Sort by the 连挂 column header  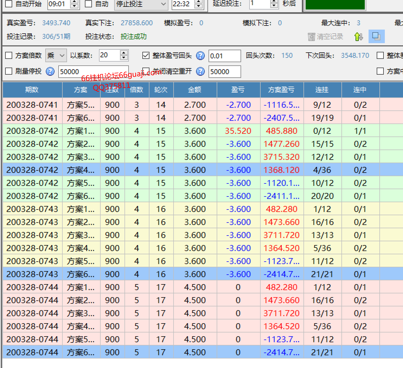pyautogui.click(x=322, y=90)
